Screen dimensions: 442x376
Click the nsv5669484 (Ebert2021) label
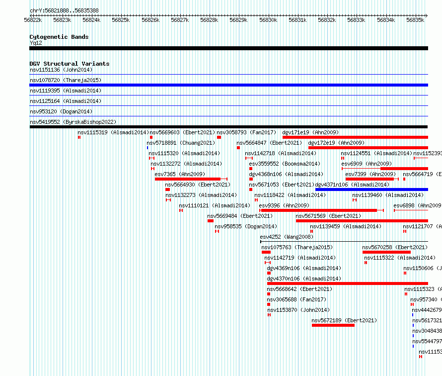coord(240,216)
